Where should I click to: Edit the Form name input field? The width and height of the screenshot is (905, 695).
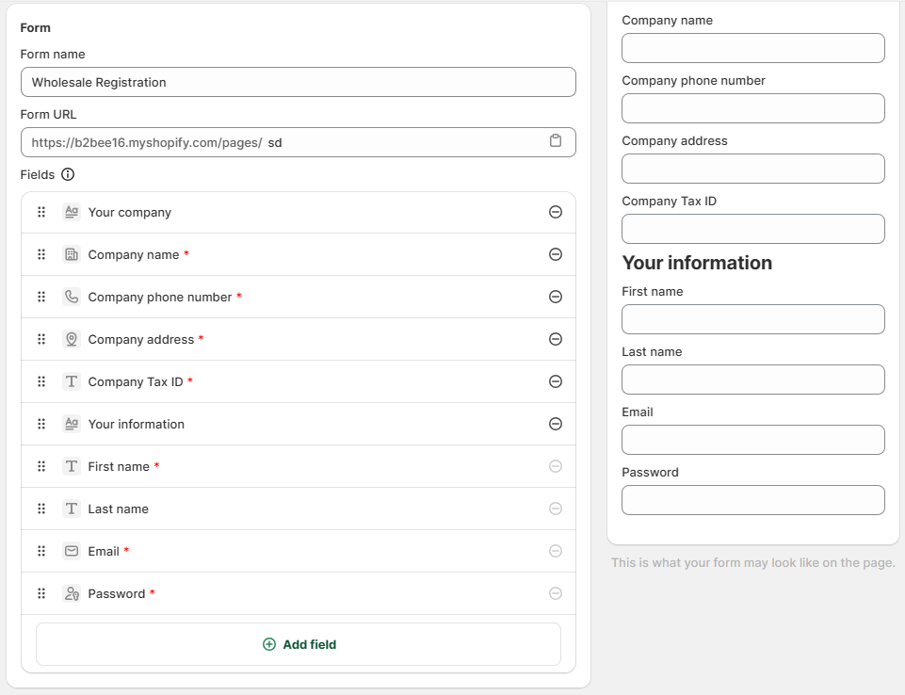pos(299,82)
